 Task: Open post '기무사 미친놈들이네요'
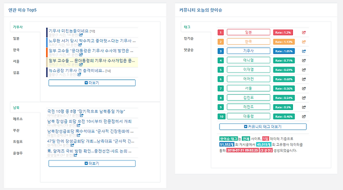[69, 31]
